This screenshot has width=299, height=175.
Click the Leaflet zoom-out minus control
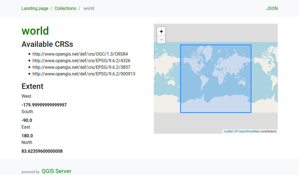tap(161, 39)
